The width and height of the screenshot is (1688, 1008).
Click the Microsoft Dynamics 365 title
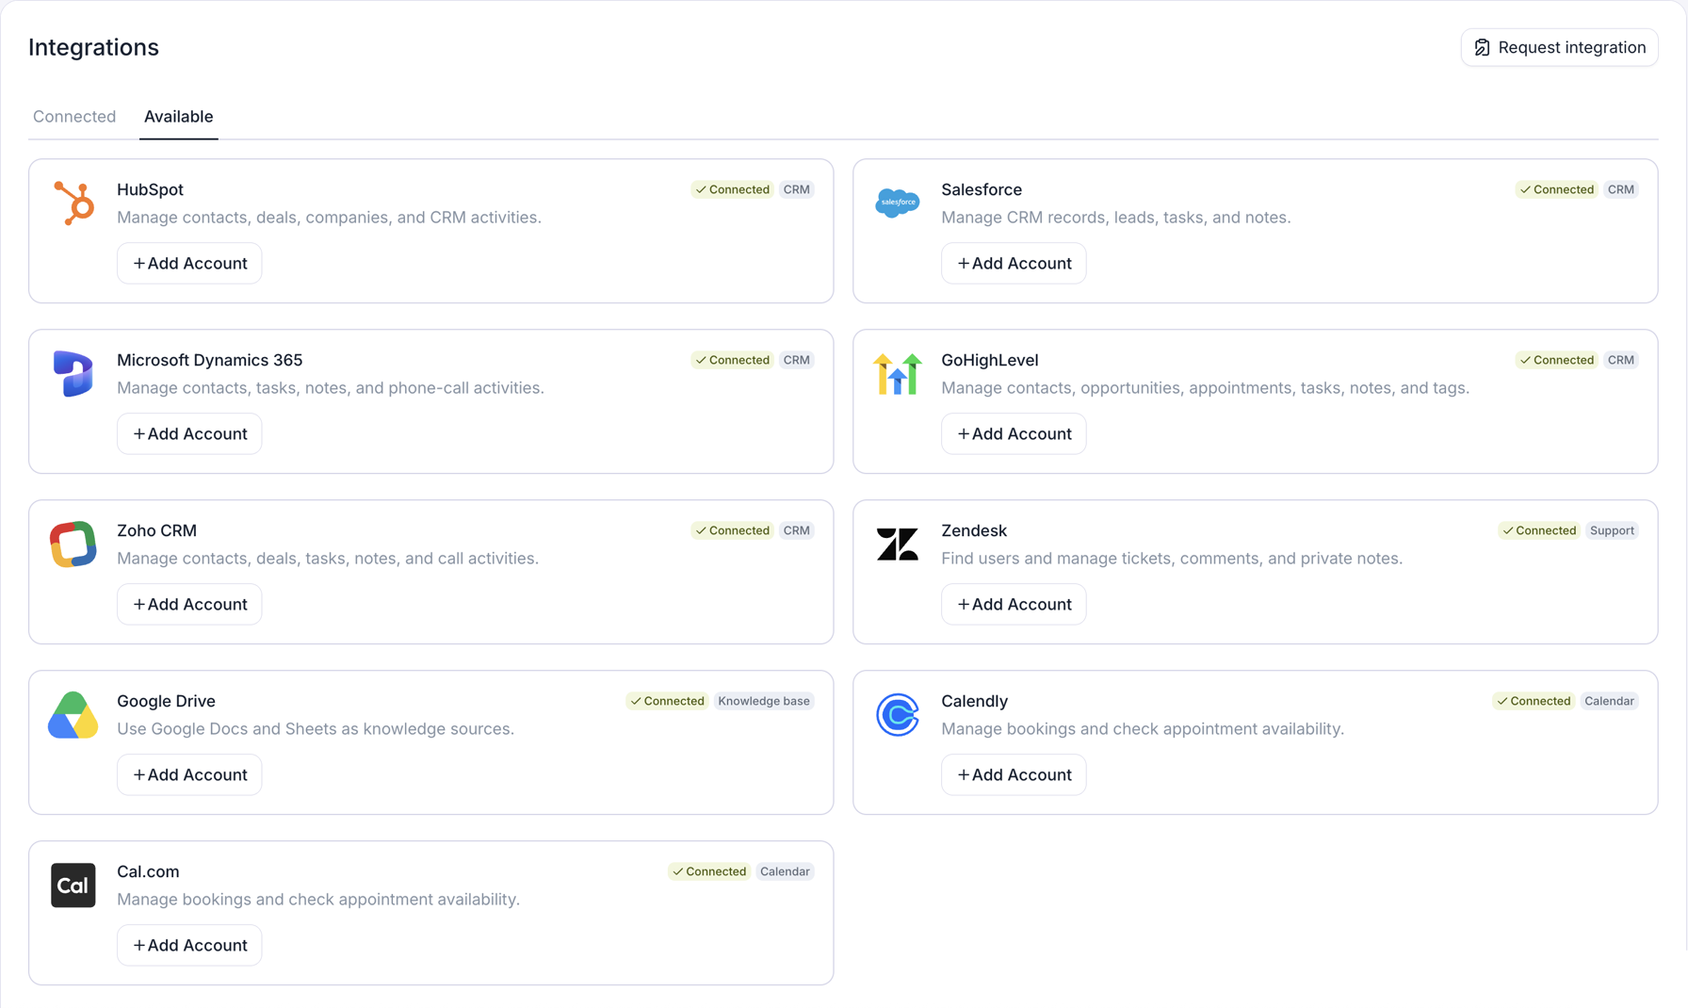coord(209,360)
